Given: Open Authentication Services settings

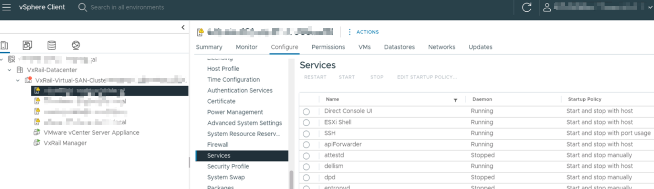Looking at the screenshot, I should coord(240,90).
